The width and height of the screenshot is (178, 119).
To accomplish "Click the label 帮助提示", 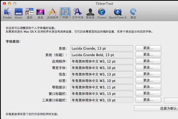I will point(59,87).
